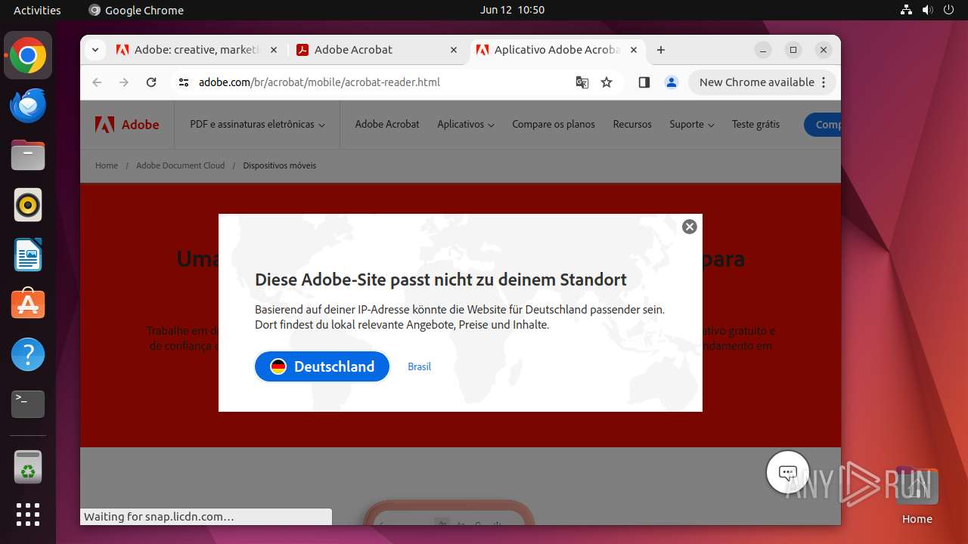The width and height of the screenshot is (968, 544).
Task: Open the Adobe chat support bubble
Action: coord(788,474)
